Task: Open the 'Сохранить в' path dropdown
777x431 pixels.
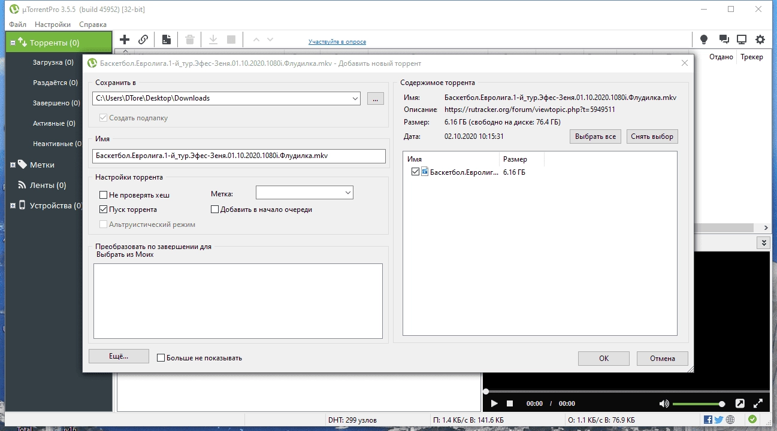Action: [x=355, y=98]
